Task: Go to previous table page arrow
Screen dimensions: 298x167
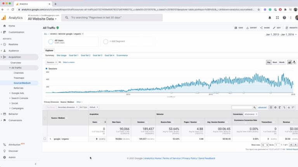Action: [x=291, y=145]
